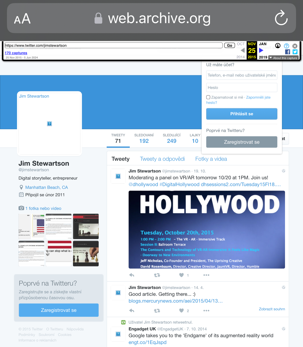Screen dimensions: 303x347
Task: Open the Sledovaní tab showing 192
Action: pyautogui.click(x=144, y=138)
